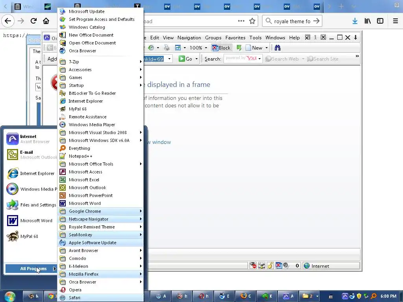Click the Windows Start orb

[x=10, y=296]
